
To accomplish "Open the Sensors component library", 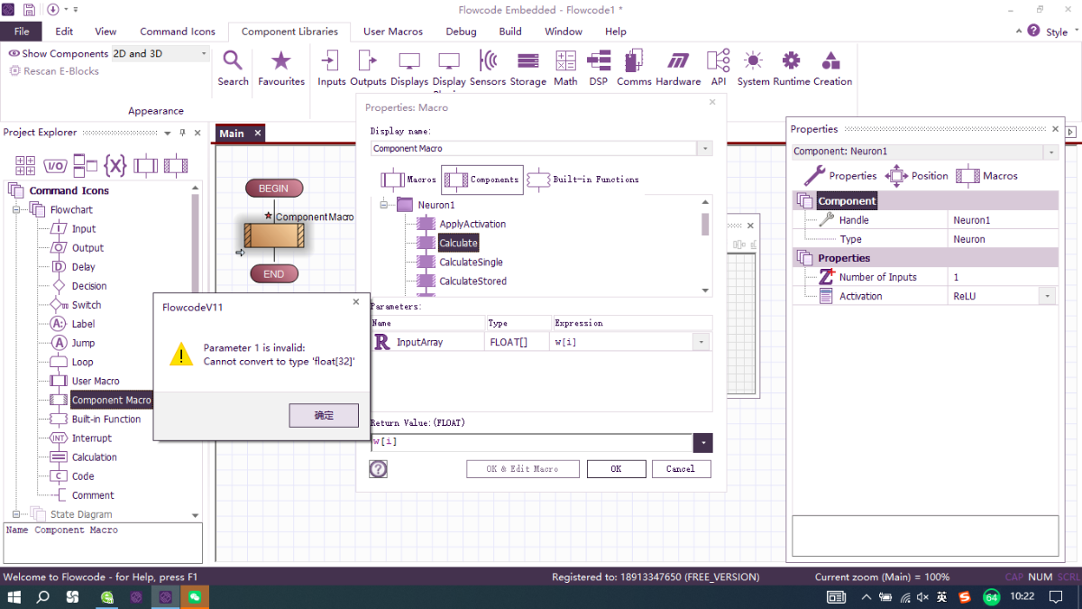I will [x=488, y=69].
